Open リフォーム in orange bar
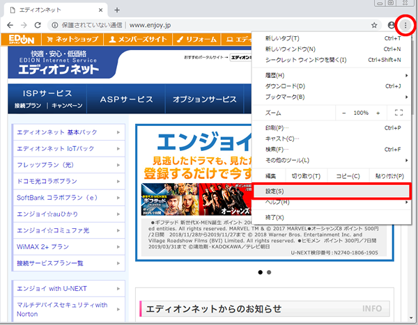 [196, 40]
